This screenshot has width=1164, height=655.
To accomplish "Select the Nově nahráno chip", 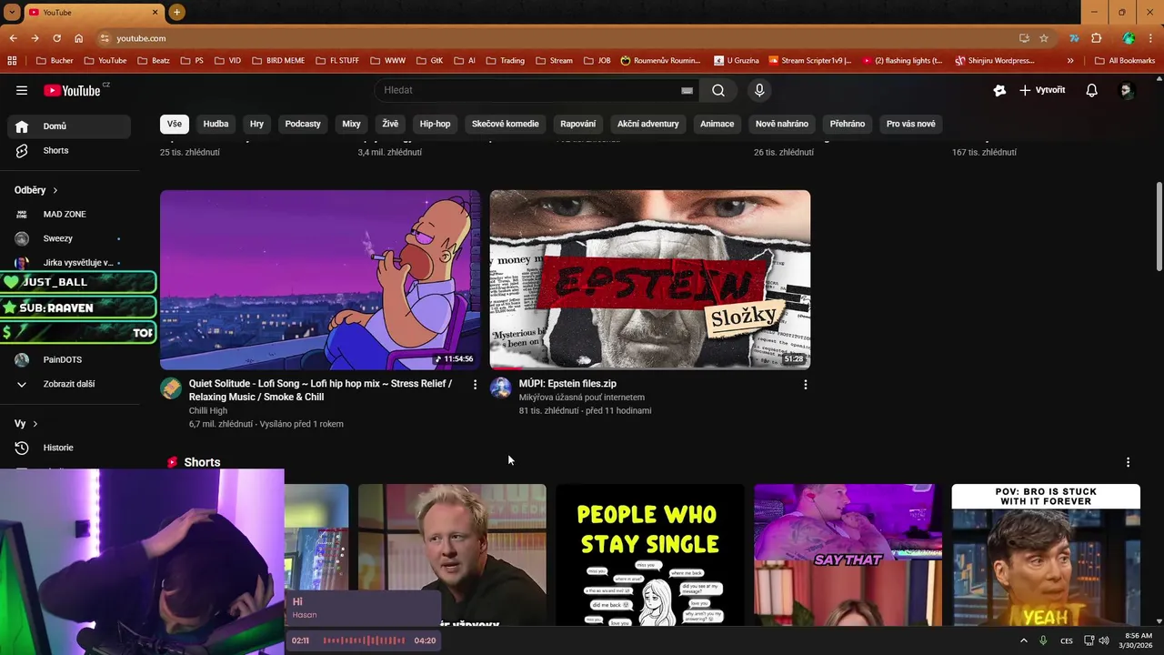I will coord(782,124).
